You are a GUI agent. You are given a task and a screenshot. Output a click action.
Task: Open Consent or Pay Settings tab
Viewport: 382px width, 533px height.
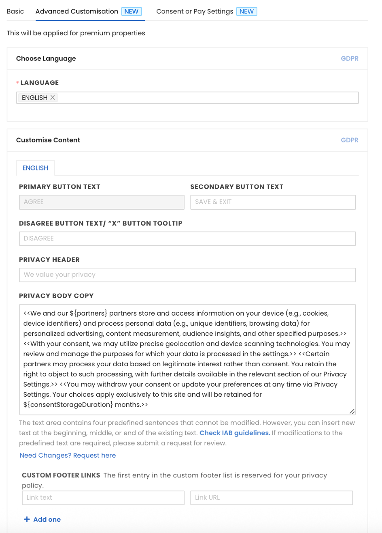pyautogui.click(x=195, y=11)
